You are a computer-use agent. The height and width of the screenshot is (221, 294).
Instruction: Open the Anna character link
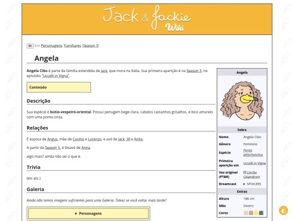pos(85,148)
